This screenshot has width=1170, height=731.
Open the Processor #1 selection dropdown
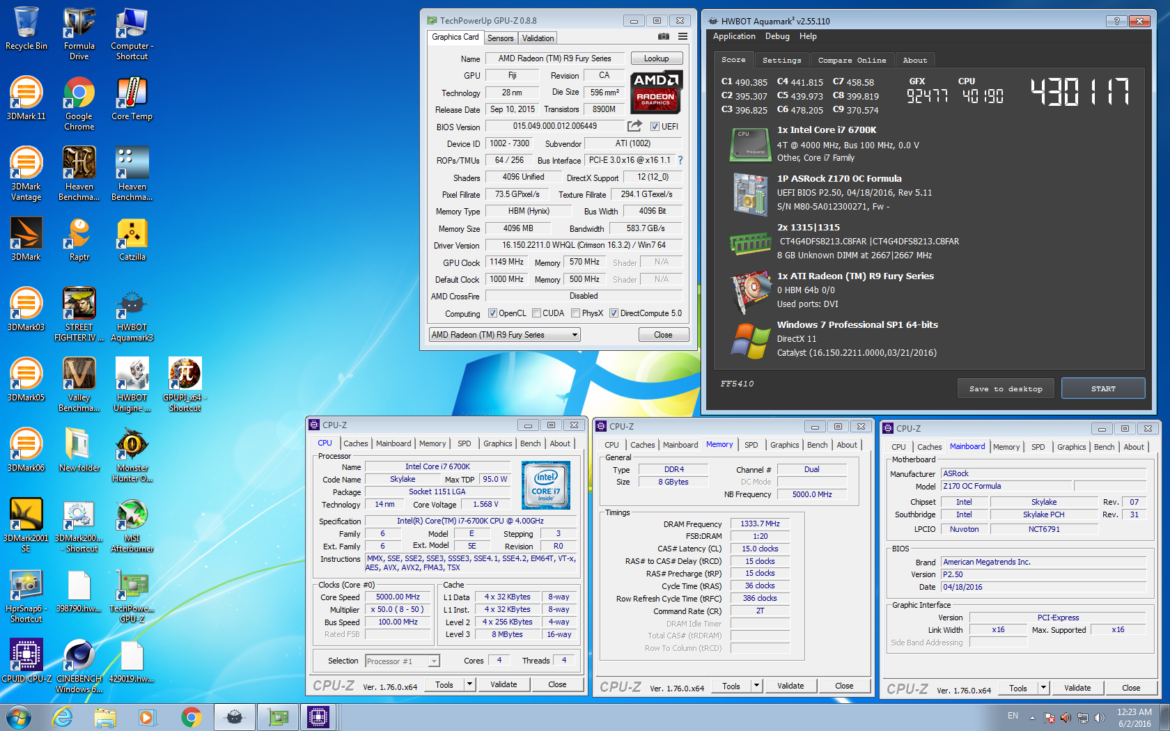[x=403, y=661]
